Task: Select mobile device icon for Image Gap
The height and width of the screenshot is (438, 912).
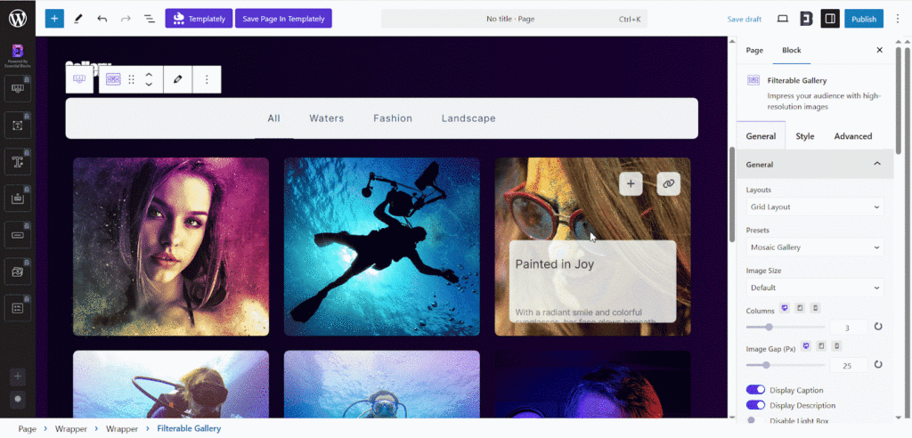Action: pos(836,346)
